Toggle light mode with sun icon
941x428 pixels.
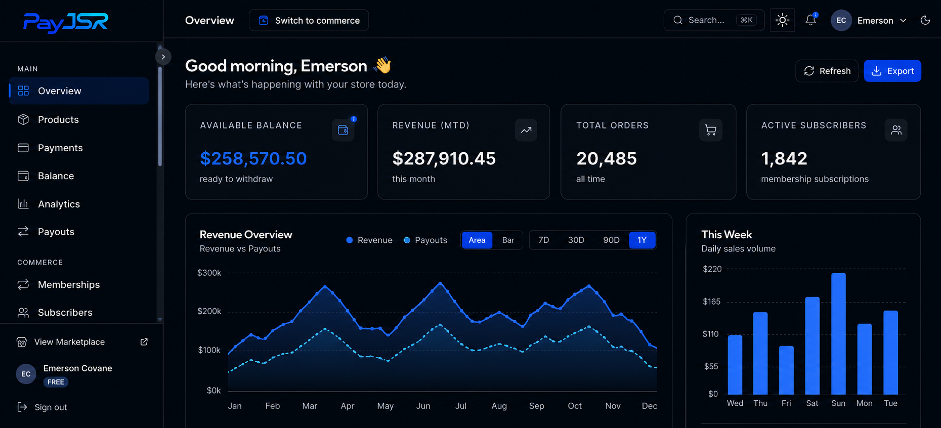(x=782, y=20)
